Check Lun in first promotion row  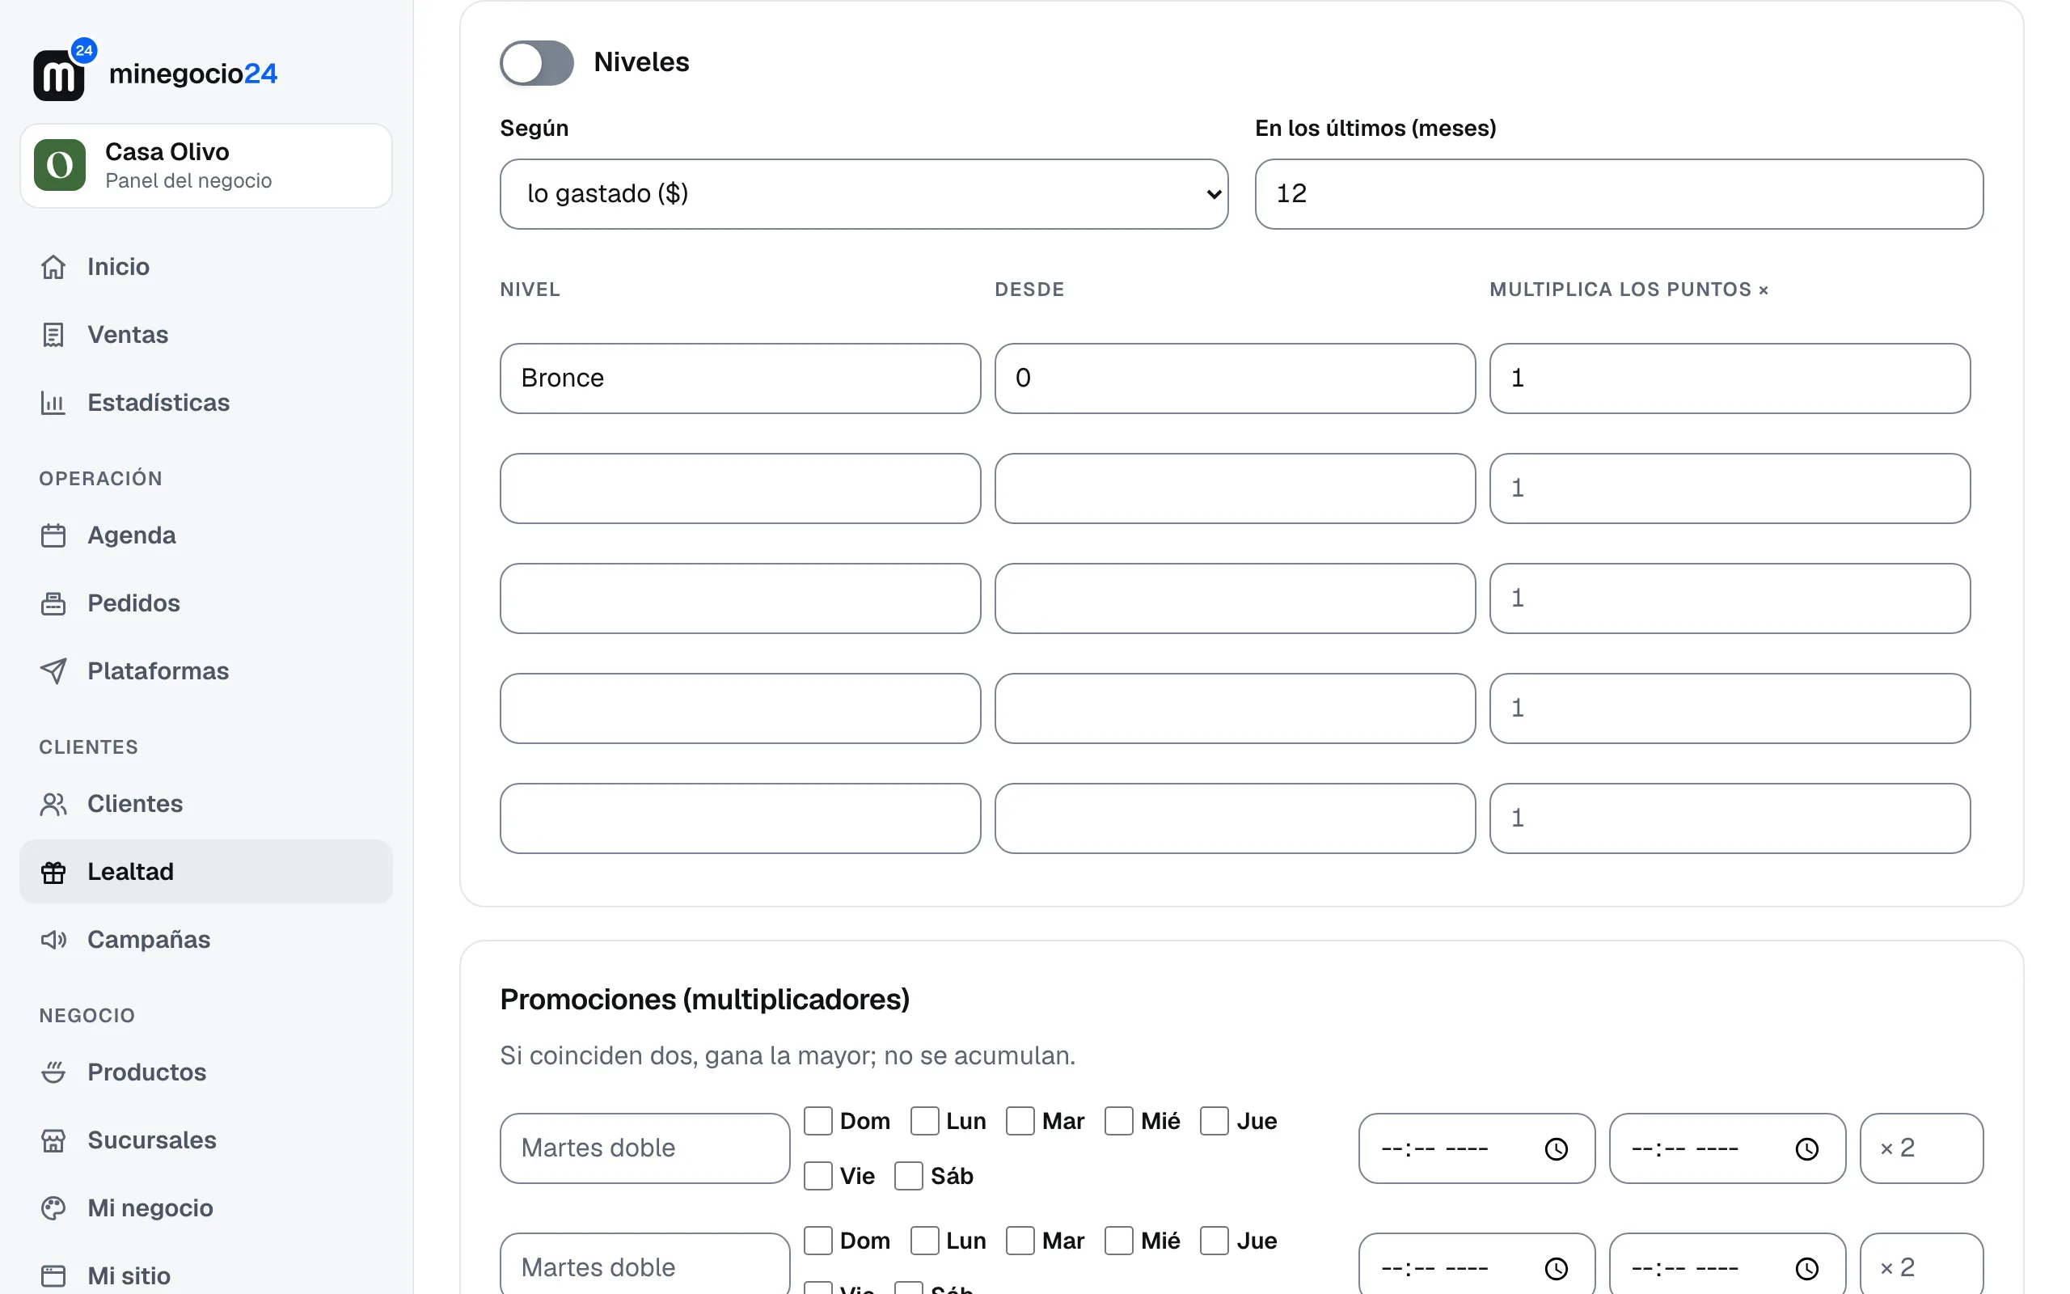coord(925,1121)
